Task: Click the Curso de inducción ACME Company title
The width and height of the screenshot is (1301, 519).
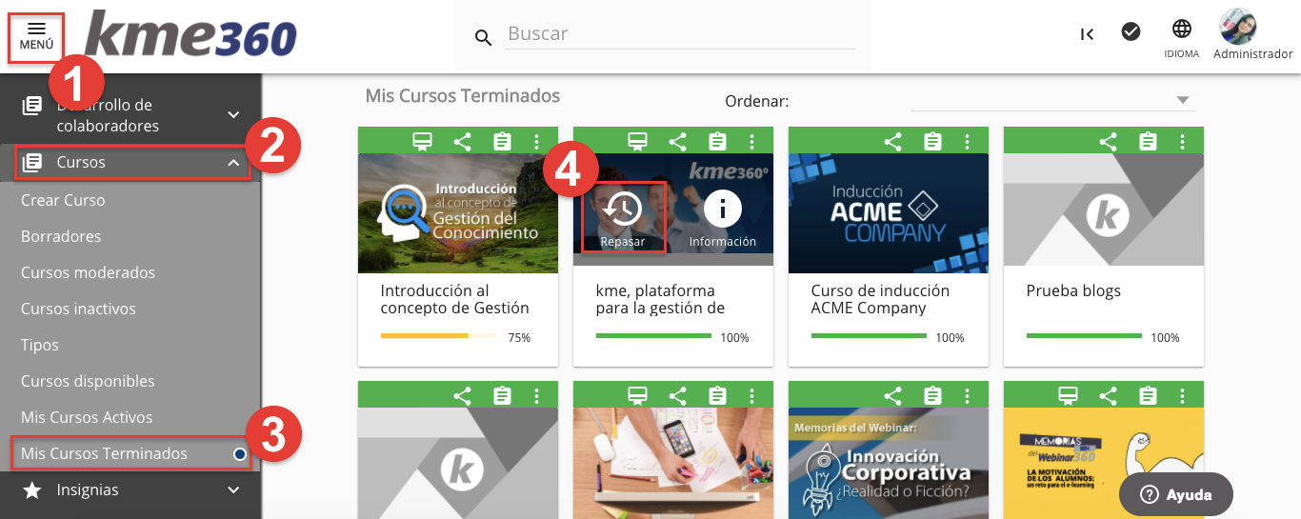Action: click(x=881, y=300)
